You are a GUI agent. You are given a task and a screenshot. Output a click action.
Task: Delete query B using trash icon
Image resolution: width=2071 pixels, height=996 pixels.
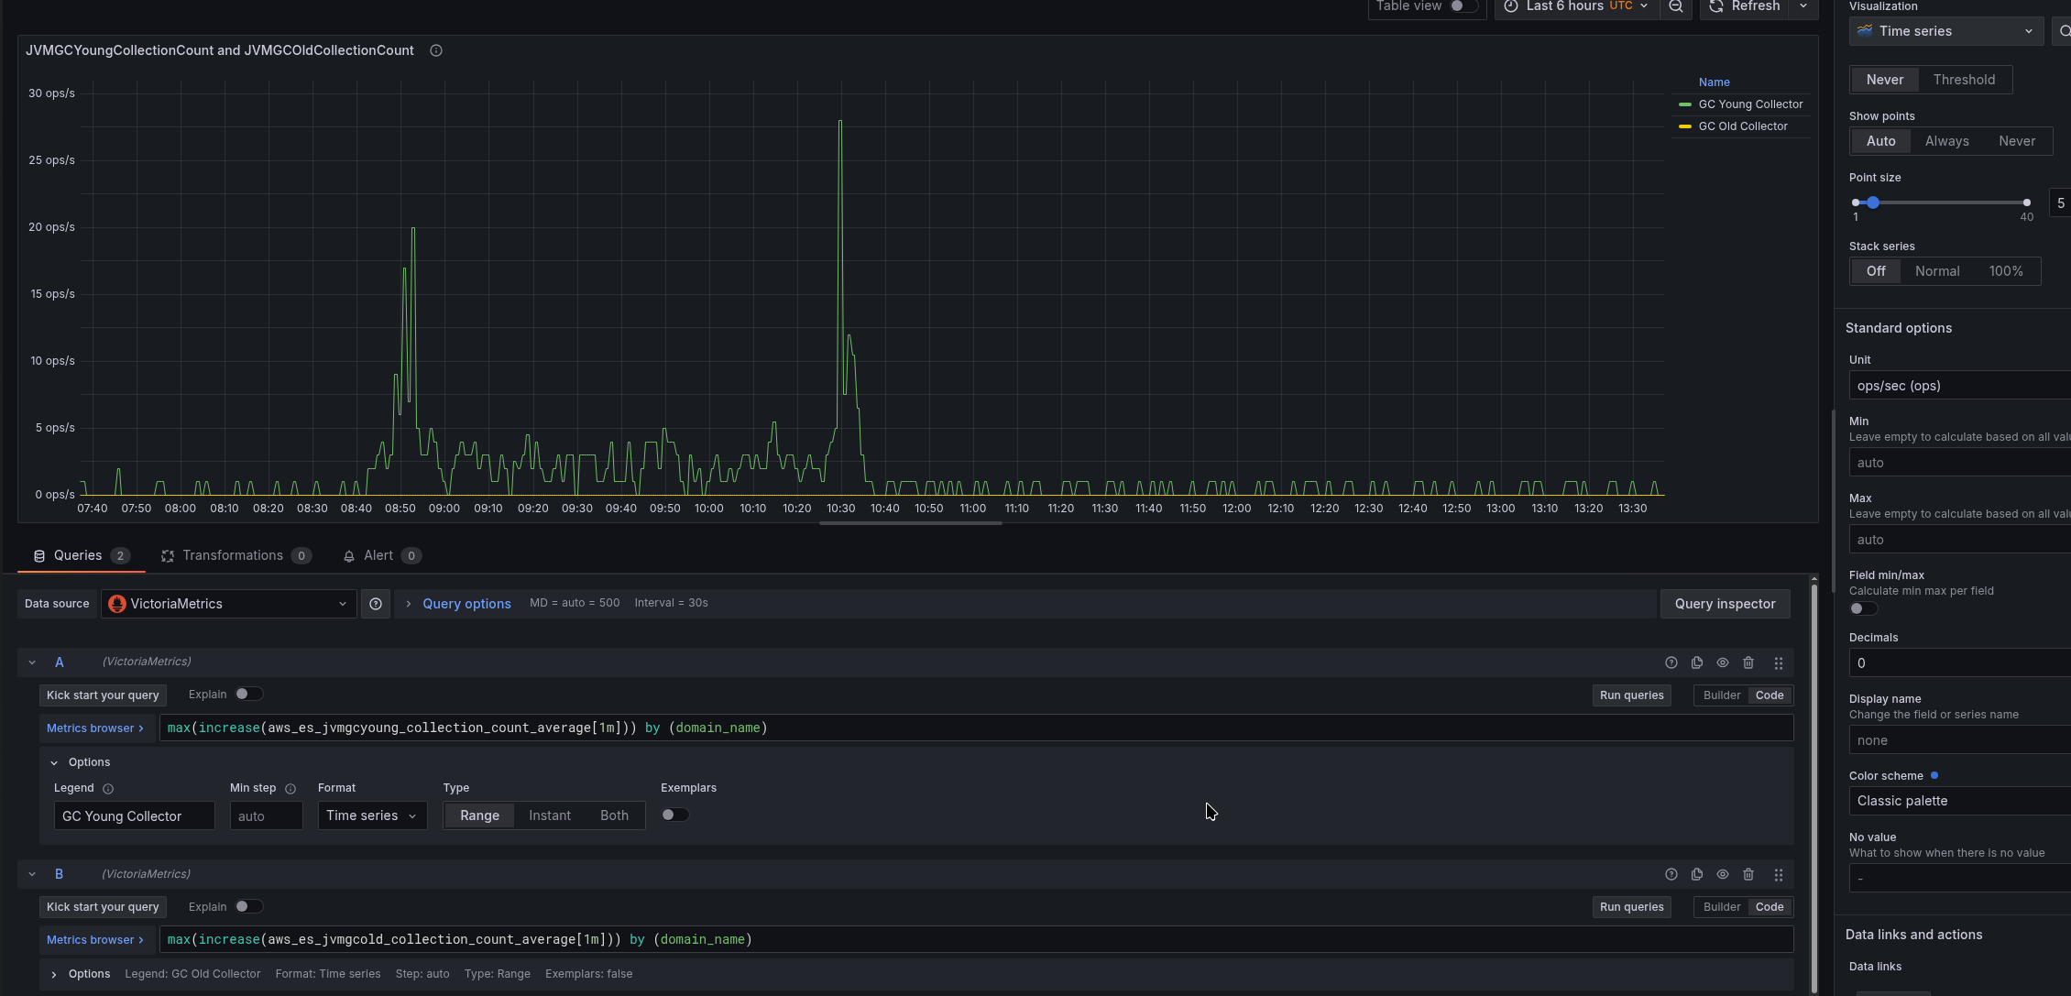coord(1748,874)
